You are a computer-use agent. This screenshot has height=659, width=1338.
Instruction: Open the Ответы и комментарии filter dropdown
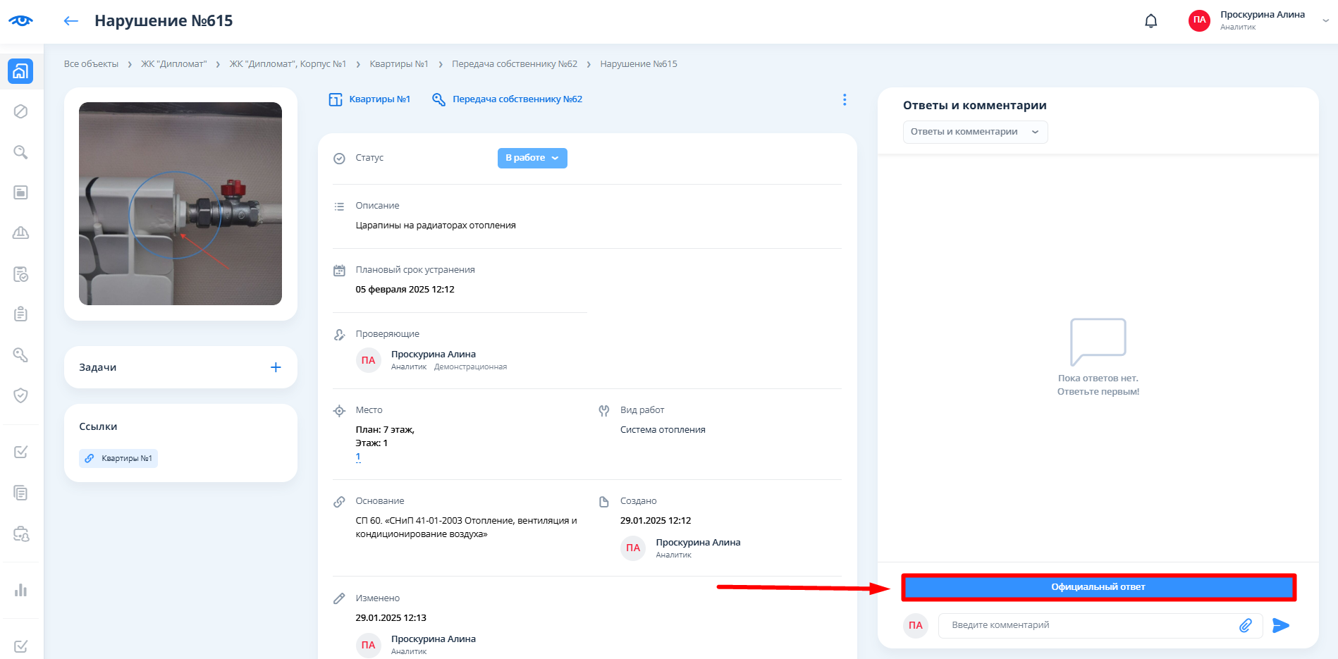[x=974, y=132]
